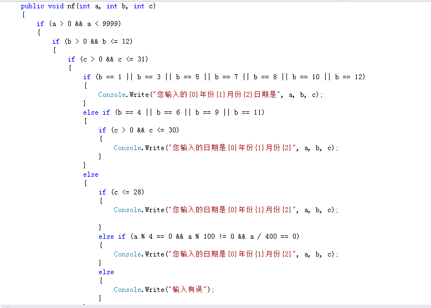This screenshot has width=431, height=308.
Task: Click "b == 4" in the 30-day month condition
Action: 129,112
